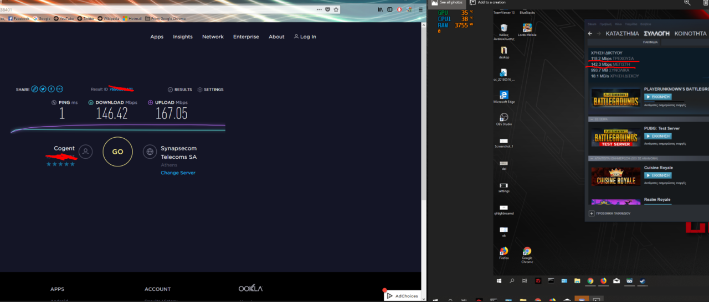Click See all photos in Photos app
Viewport: 709px width, 302px height.
click(446, 3)
